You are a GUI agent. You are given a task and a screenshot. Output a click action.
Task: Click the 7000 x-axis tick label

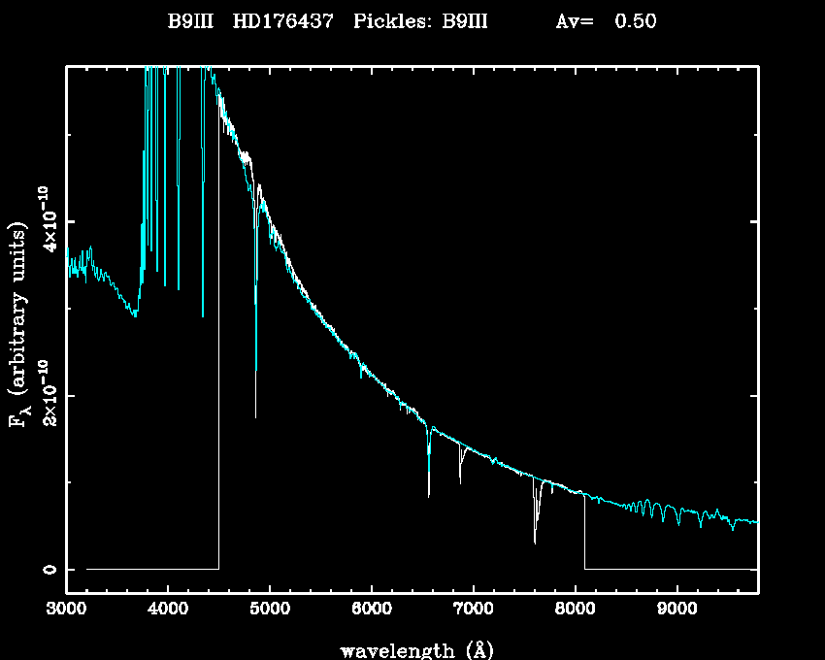[x=473, y=610]
